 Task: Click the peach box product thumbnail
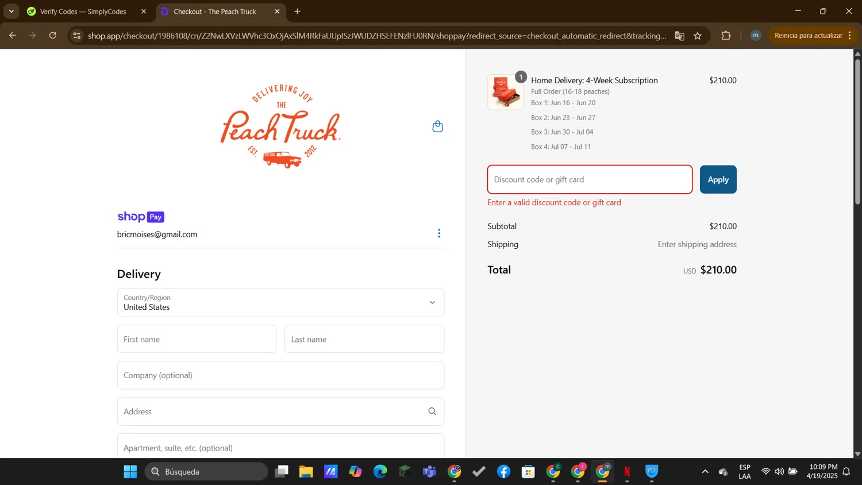505,92
